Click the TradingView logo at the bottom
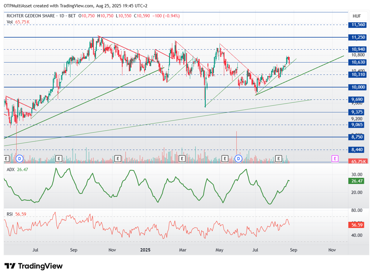 tap(34, 266)
